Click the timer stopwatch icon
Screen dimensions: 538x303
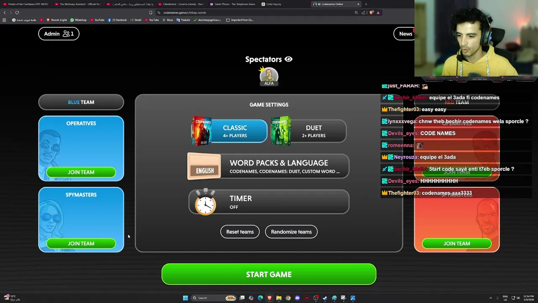pyautogui.click(x=206, y=202)
